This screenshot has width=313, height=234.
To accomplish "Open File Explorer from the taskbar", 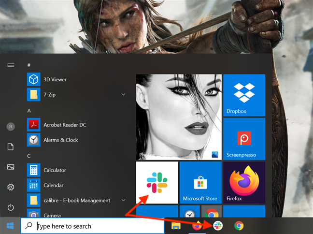I will pos(176,226).
